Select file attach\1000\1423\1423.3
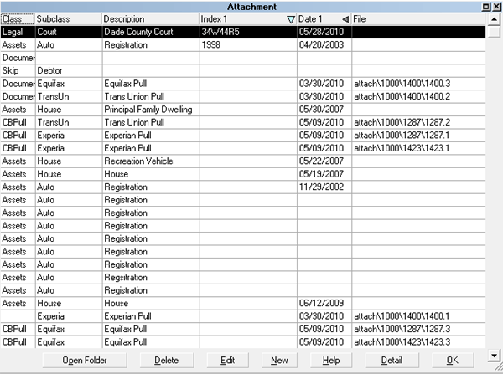 pos(418,342)
